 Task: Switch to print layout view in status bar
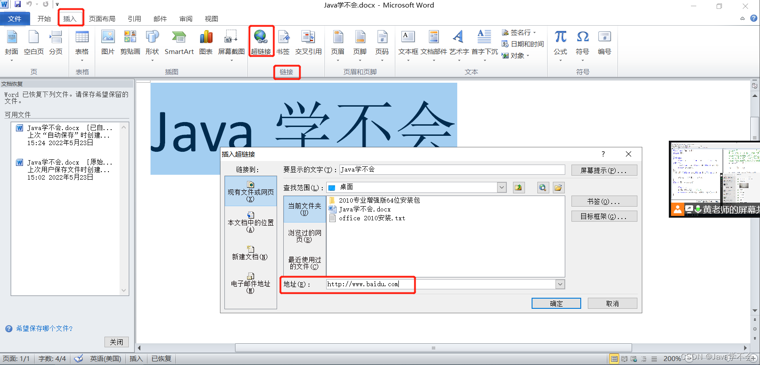pyautogui.click(x=614, y=359)
